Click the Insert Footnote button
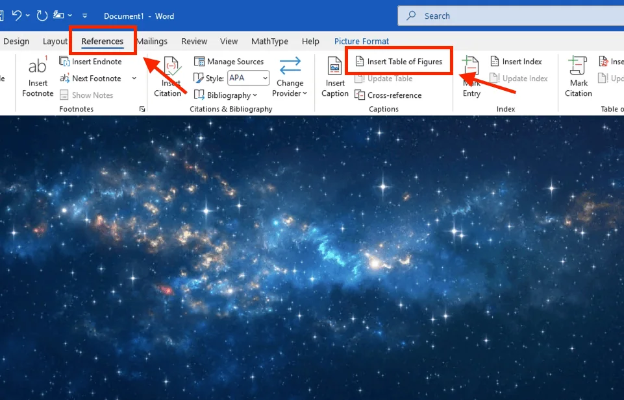Image resolution: width=624 pixels, height=400 pixels. pos(38,76)
